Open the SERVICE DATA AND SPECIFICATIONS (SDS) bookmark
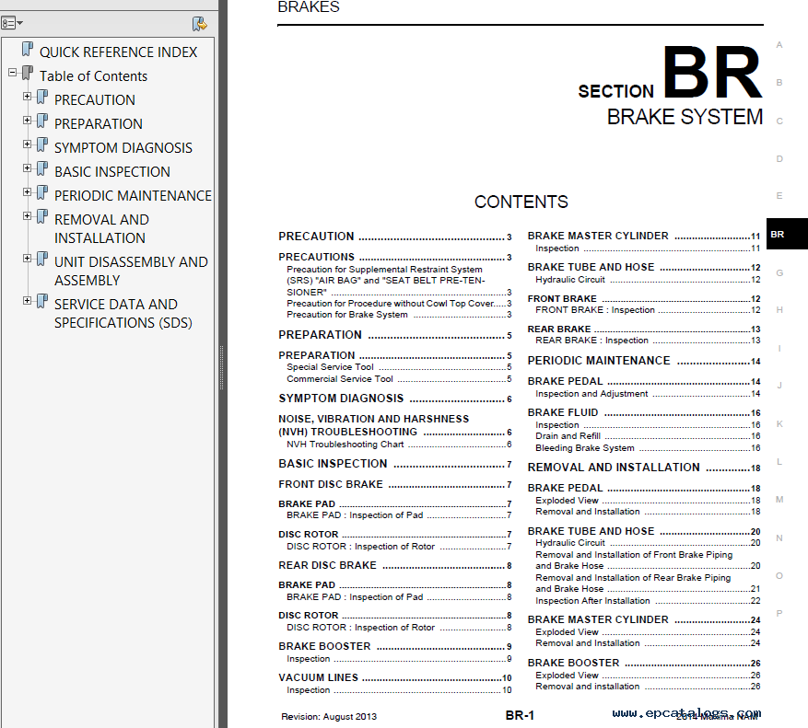The height and width of the screenshot is (728, 808). [x=123, y=314]
